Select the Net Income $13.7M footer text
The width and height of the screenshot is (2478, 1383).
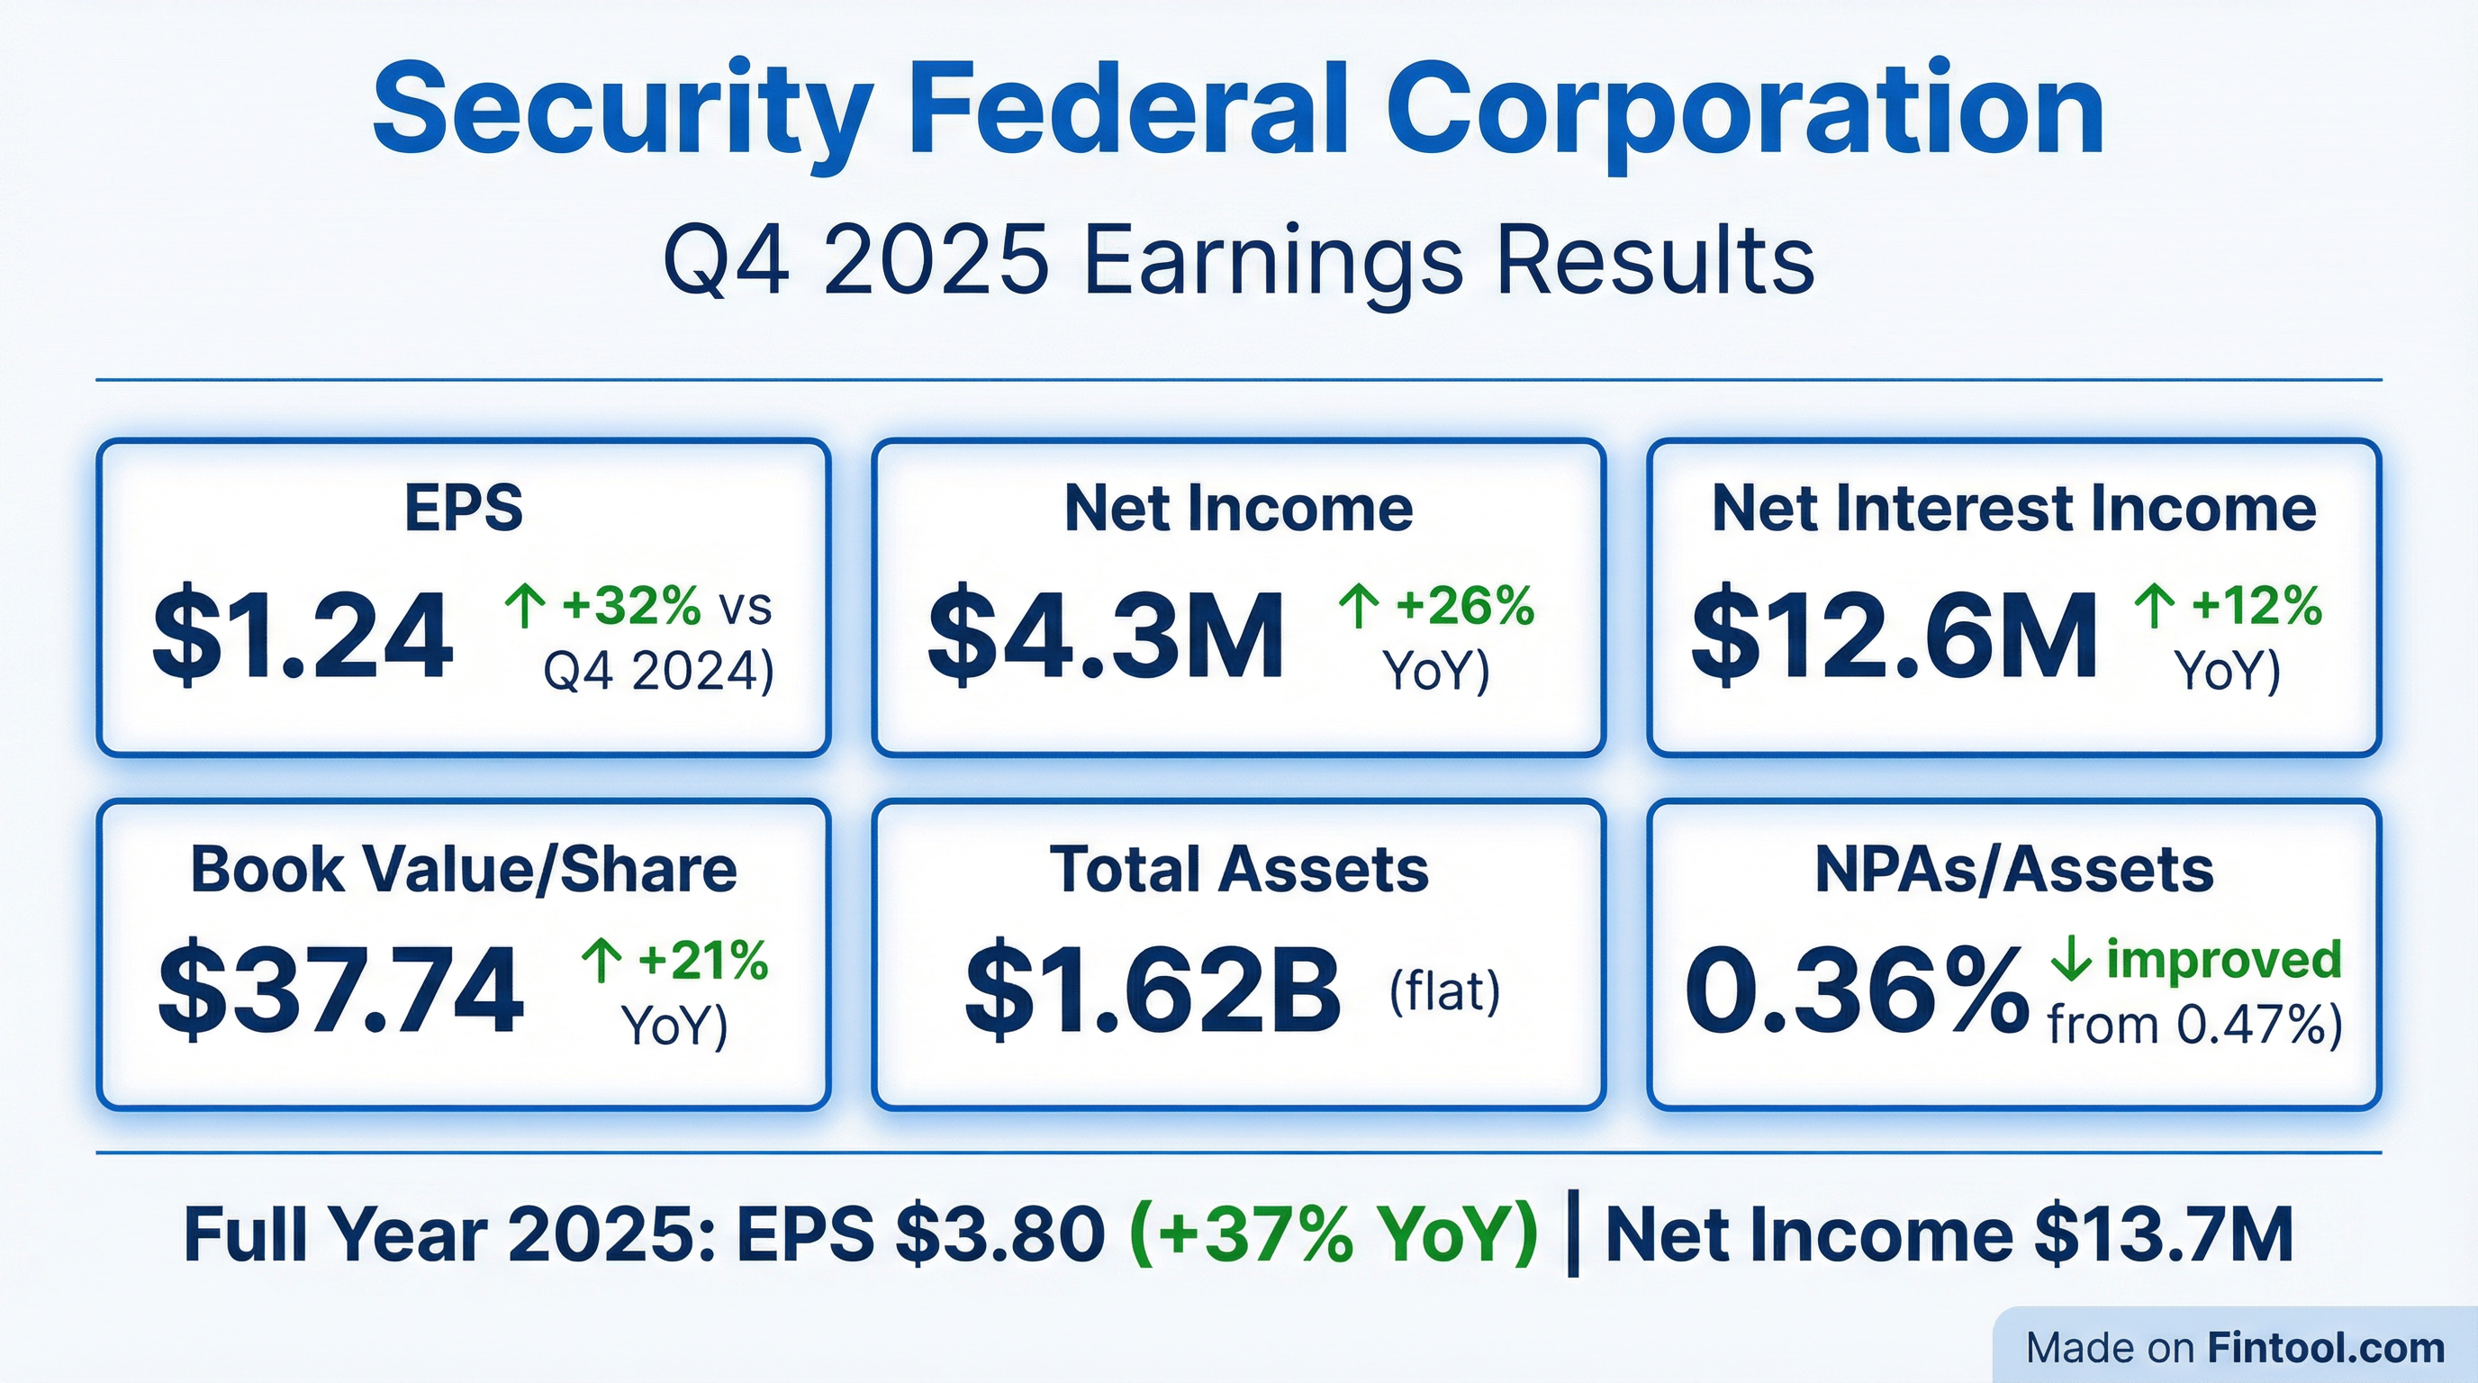1949,1235
